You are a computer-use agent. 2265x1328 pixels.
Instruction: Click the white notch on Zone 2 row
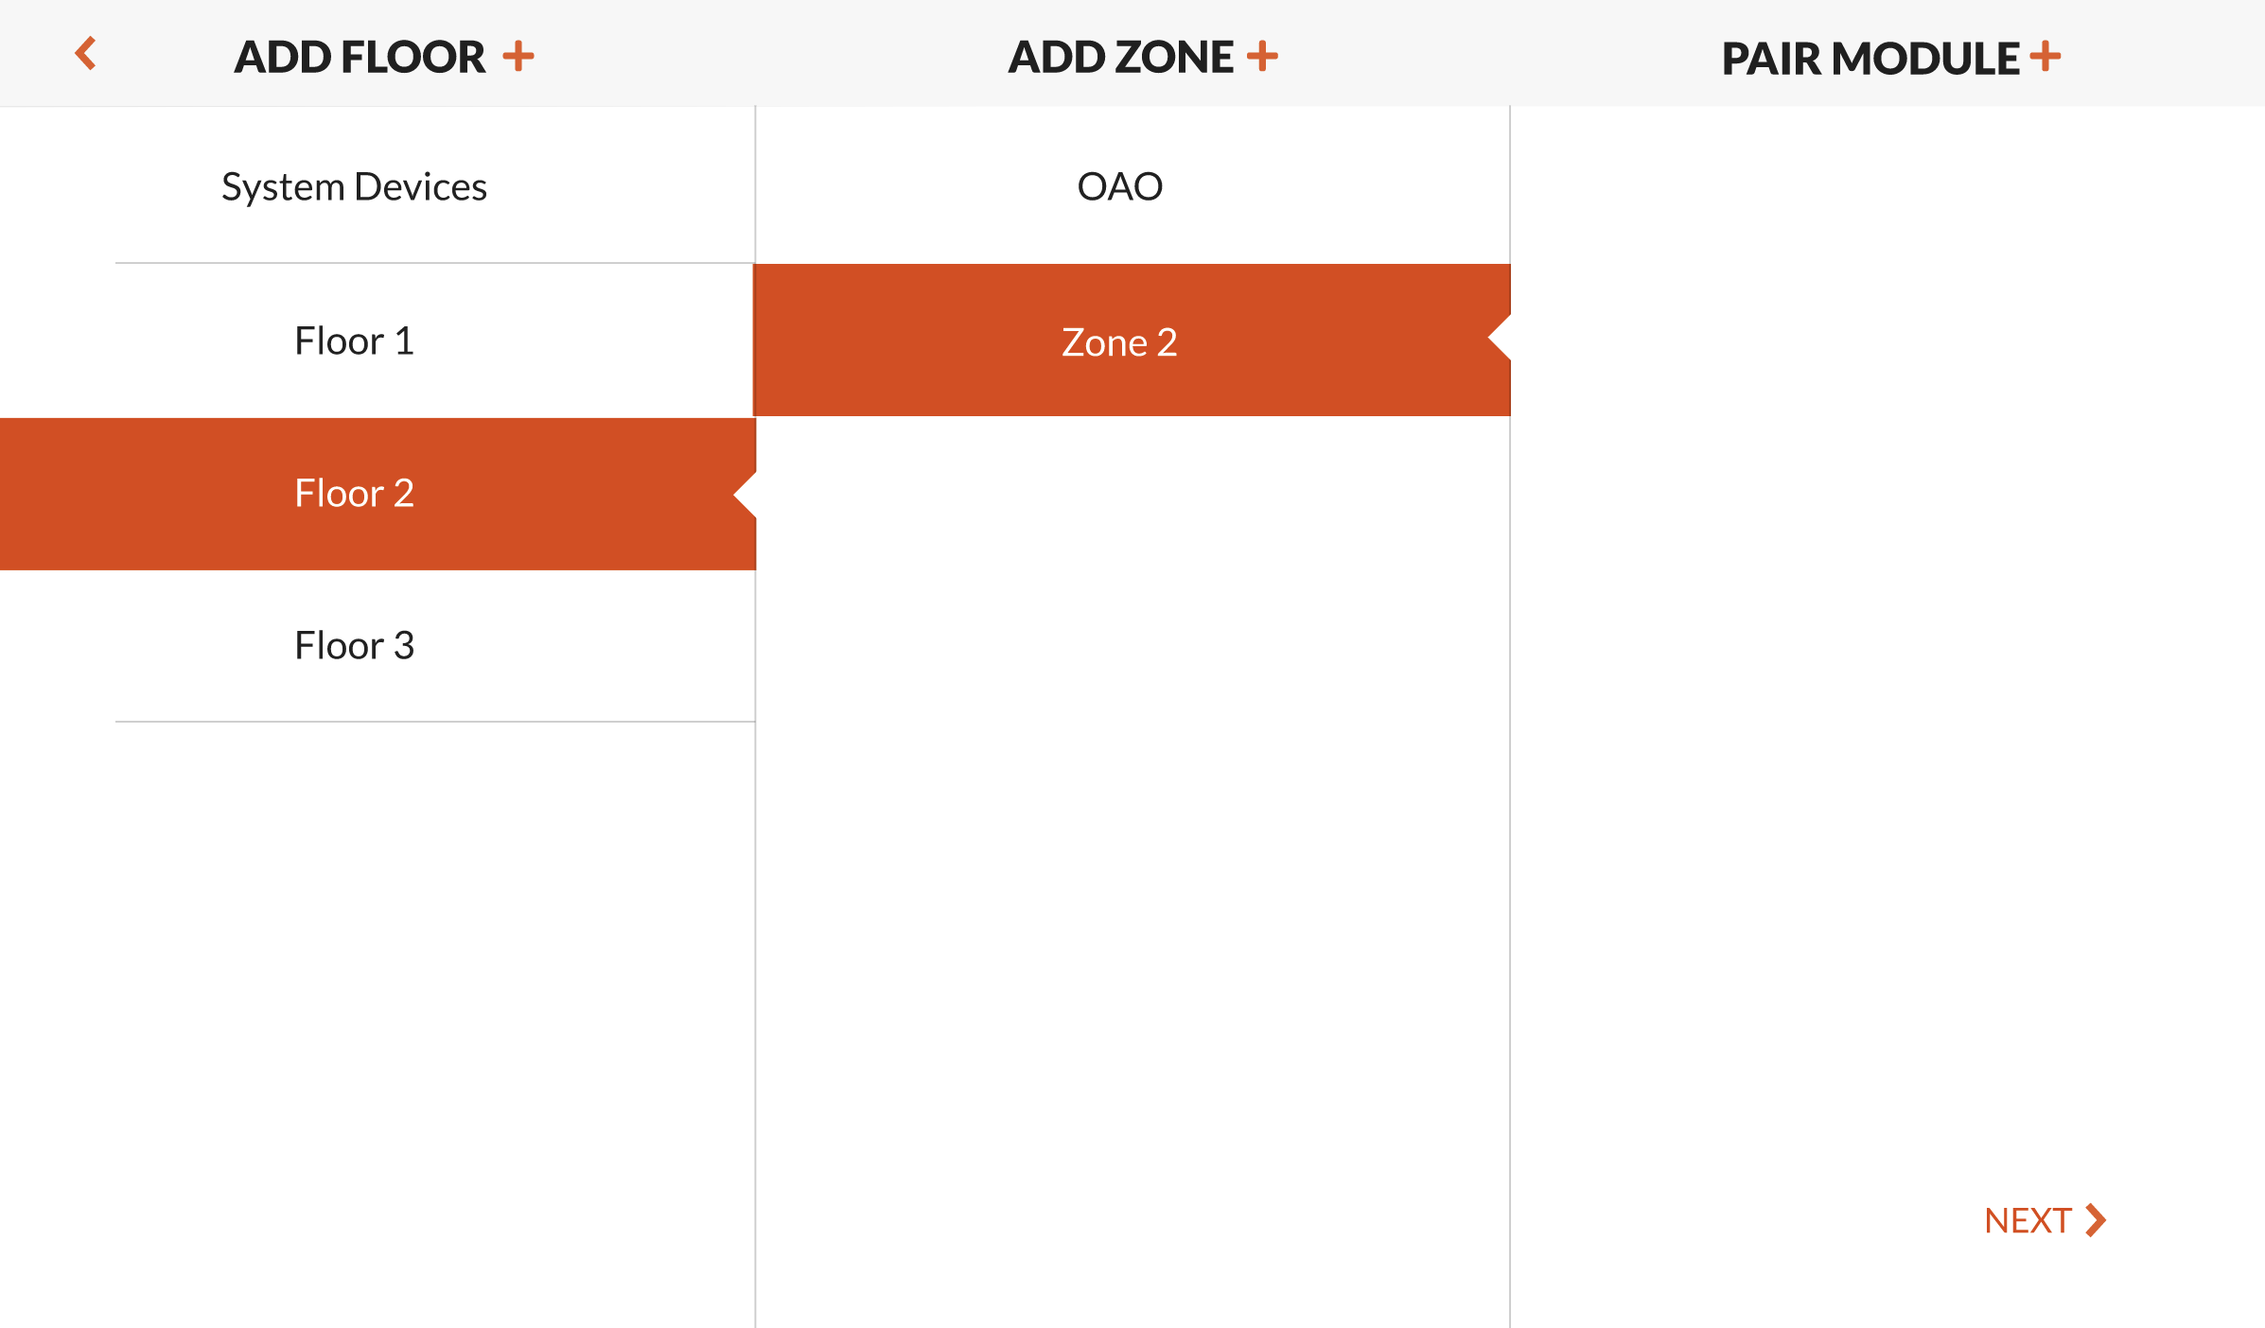[x=1500, y=338]
